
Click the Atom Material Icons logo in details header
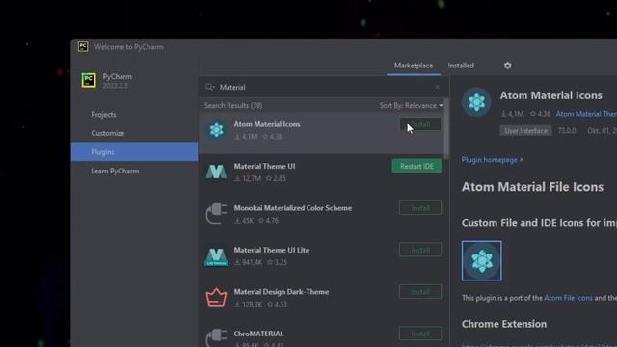[476, 102]
